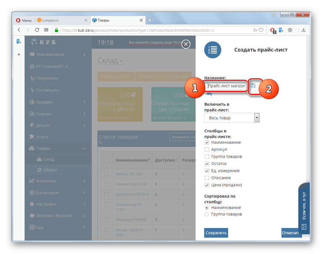Add page to bookmarks heart icon
This screenshot has height=254, width=323.
click(x=261, y=30)
